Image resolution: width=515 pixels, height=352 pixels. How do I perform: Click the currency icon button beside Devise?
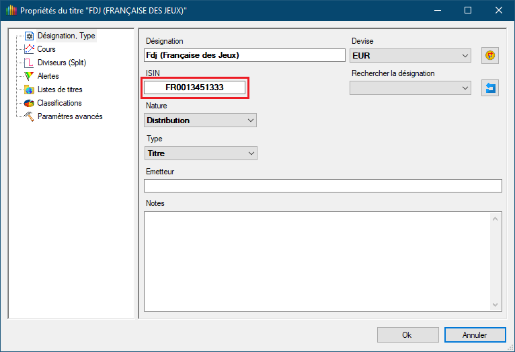click(490, 55)
